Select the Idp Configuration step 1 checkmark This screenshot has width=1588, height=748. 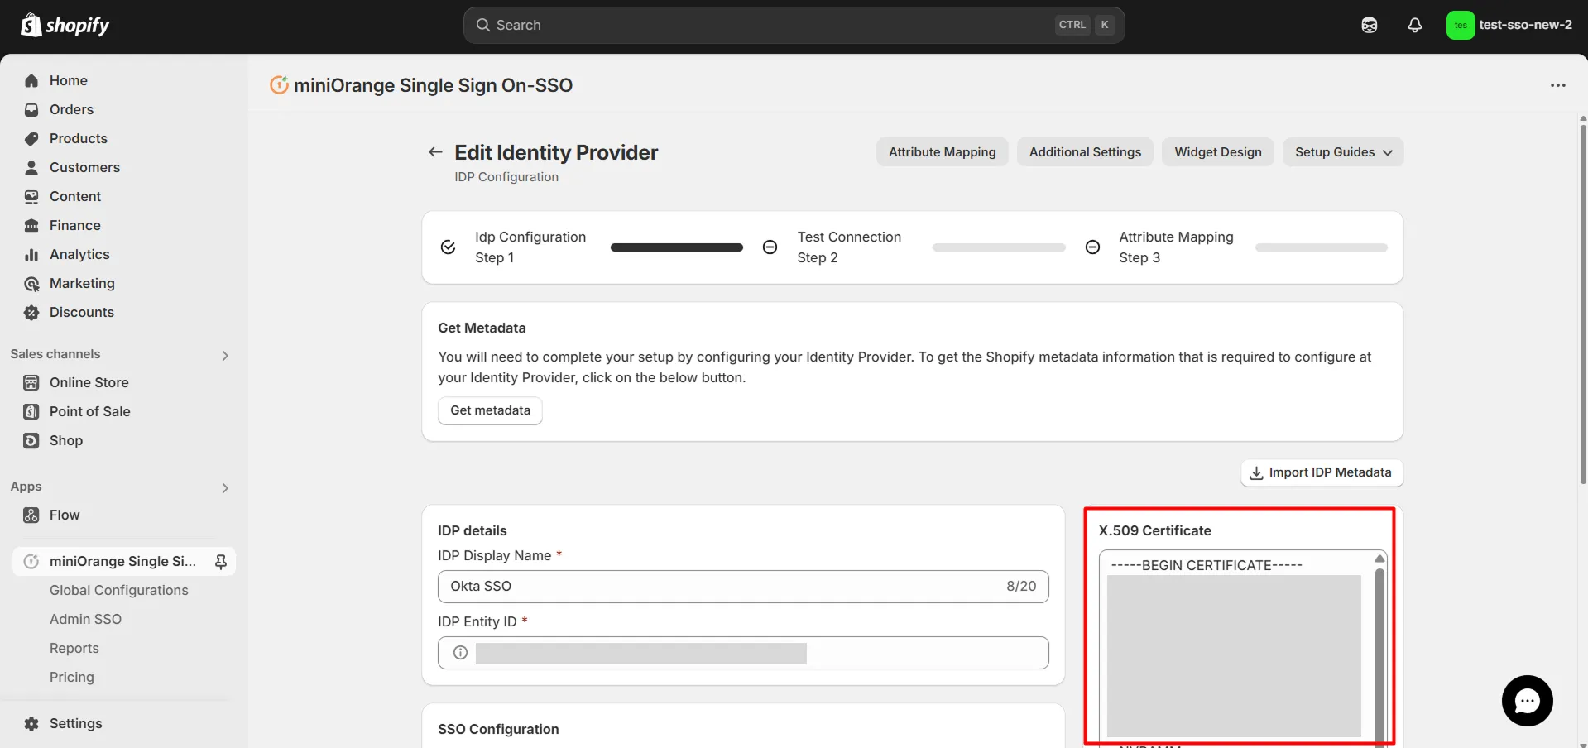click(449, 247)
